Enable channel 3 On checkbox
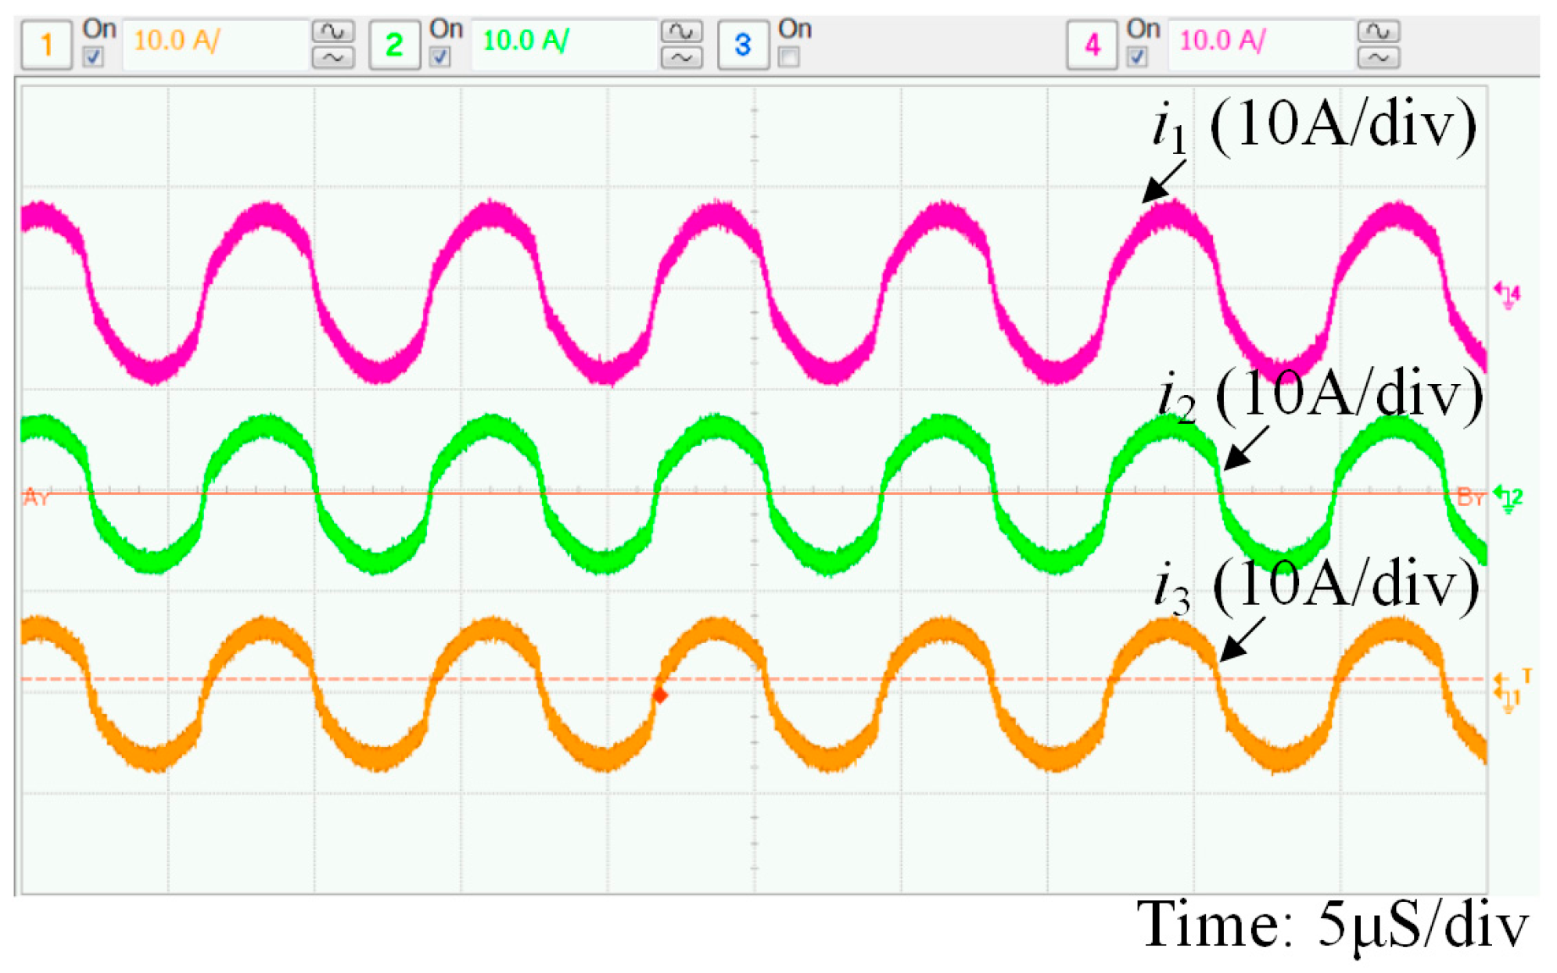 (789, 57)
